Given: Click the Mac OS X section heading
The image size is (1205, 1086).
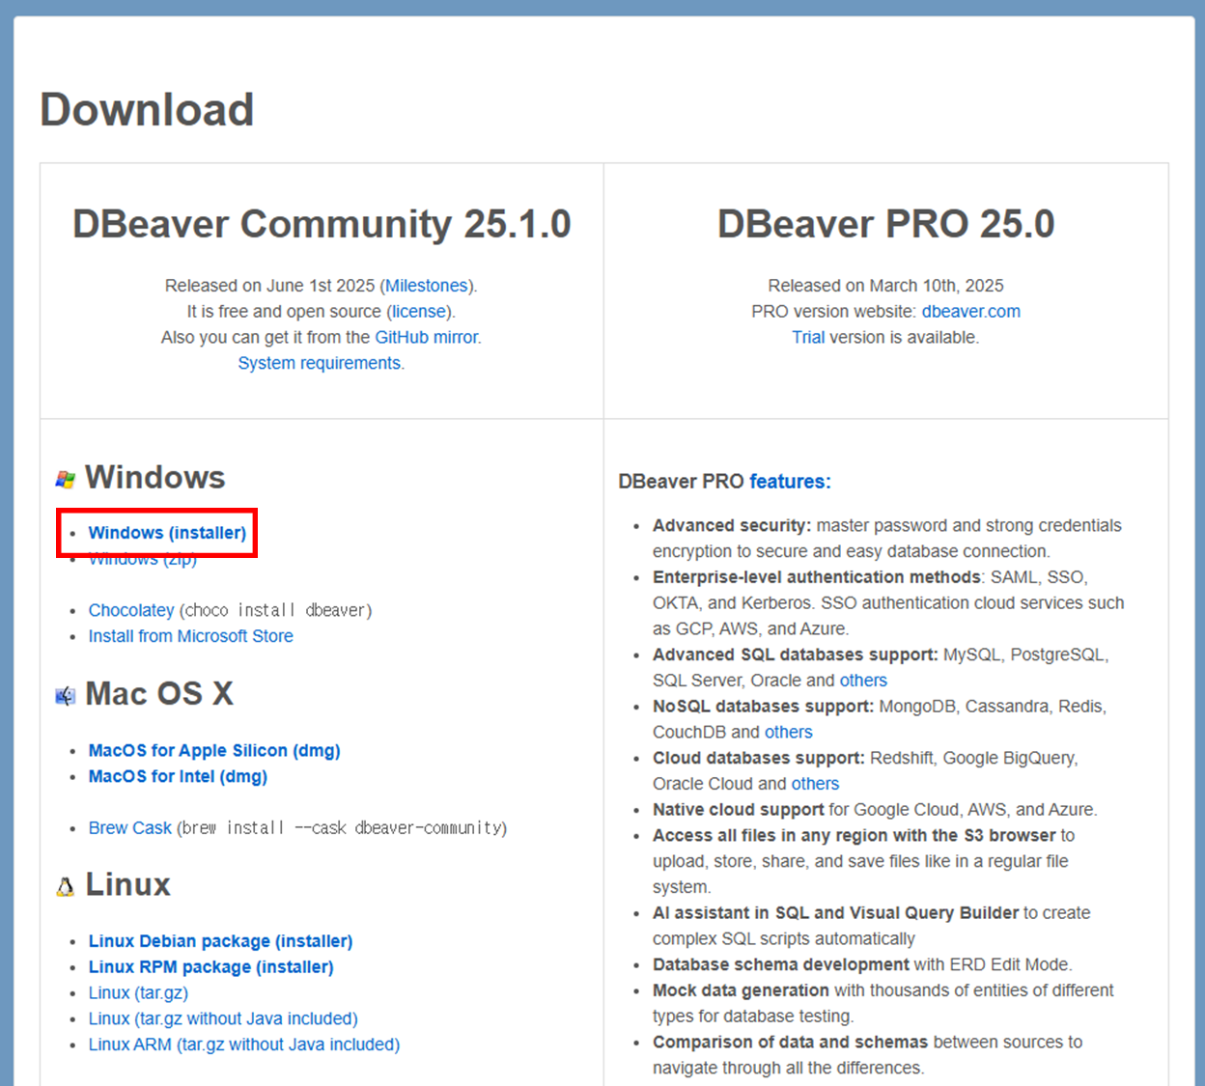Looking at the screenshot, I should [x=159, y=694].
